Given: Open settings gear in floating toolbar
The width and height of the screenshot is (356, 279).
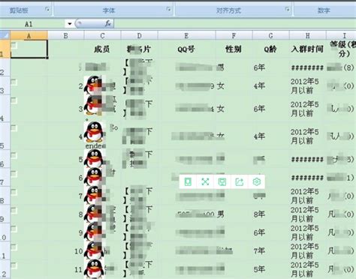Looking at the screenshot, I should (256, 181).
